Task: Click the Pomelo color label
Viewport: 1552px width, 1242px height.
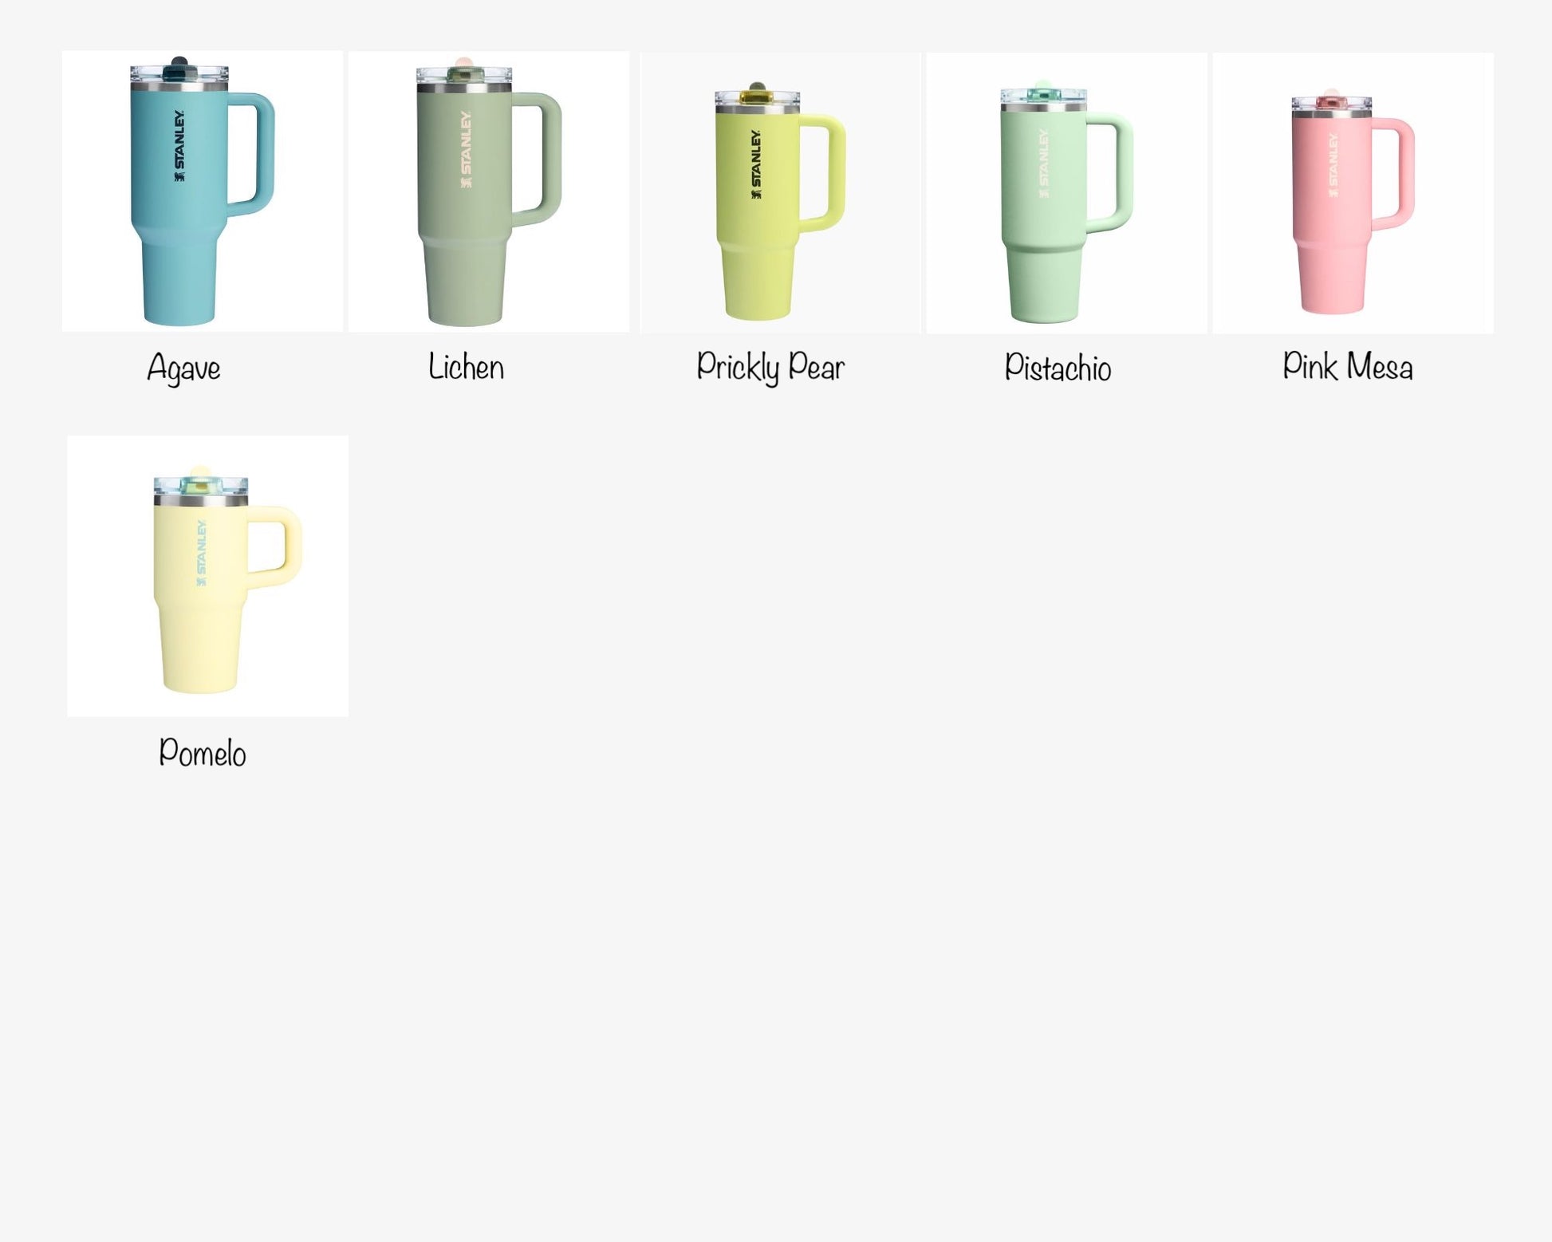Action: pos(203,752)
